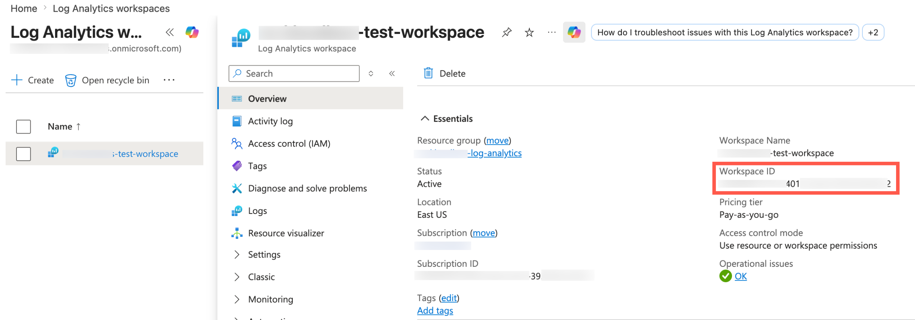Open more commands ellipsis next to recycle bin
915x320 pixels.
169,80
